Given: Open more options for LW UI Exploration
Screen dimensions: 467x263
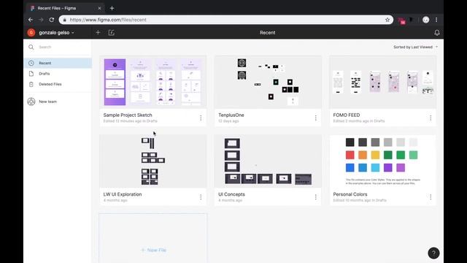Looking at the screenshot, I should pos(201,197).
